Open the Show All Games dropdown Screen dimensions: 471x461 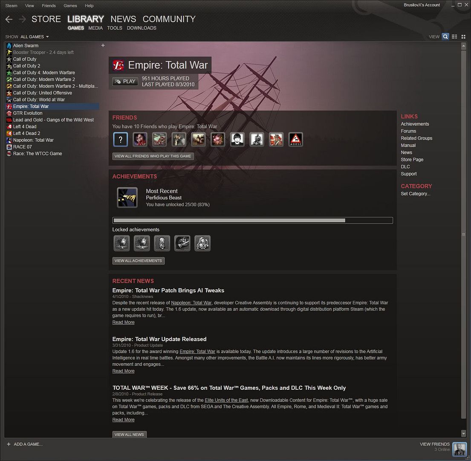34,37
